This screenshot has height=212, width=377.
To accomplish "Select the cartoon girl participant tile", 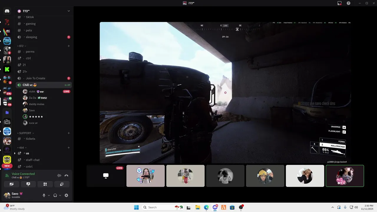I will [x=145, y=176].
